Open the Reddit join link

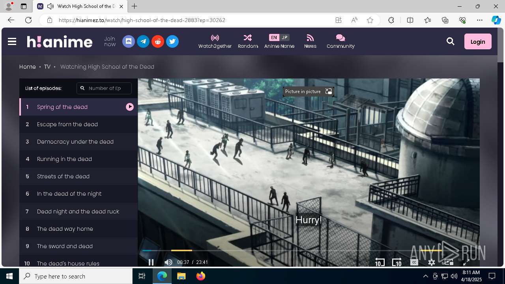158,41
